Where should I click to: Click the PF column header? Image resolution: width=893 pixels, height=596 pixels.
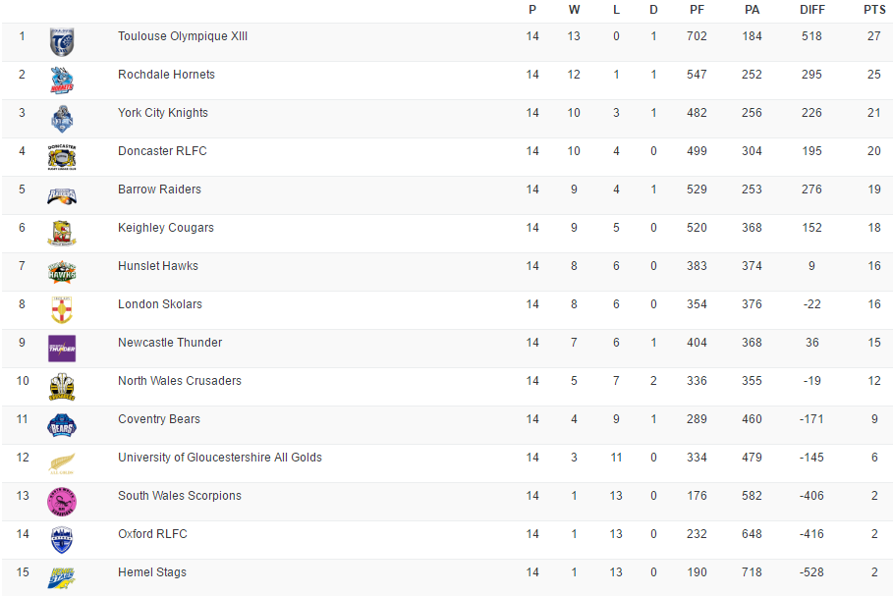(x=697, y=10)
